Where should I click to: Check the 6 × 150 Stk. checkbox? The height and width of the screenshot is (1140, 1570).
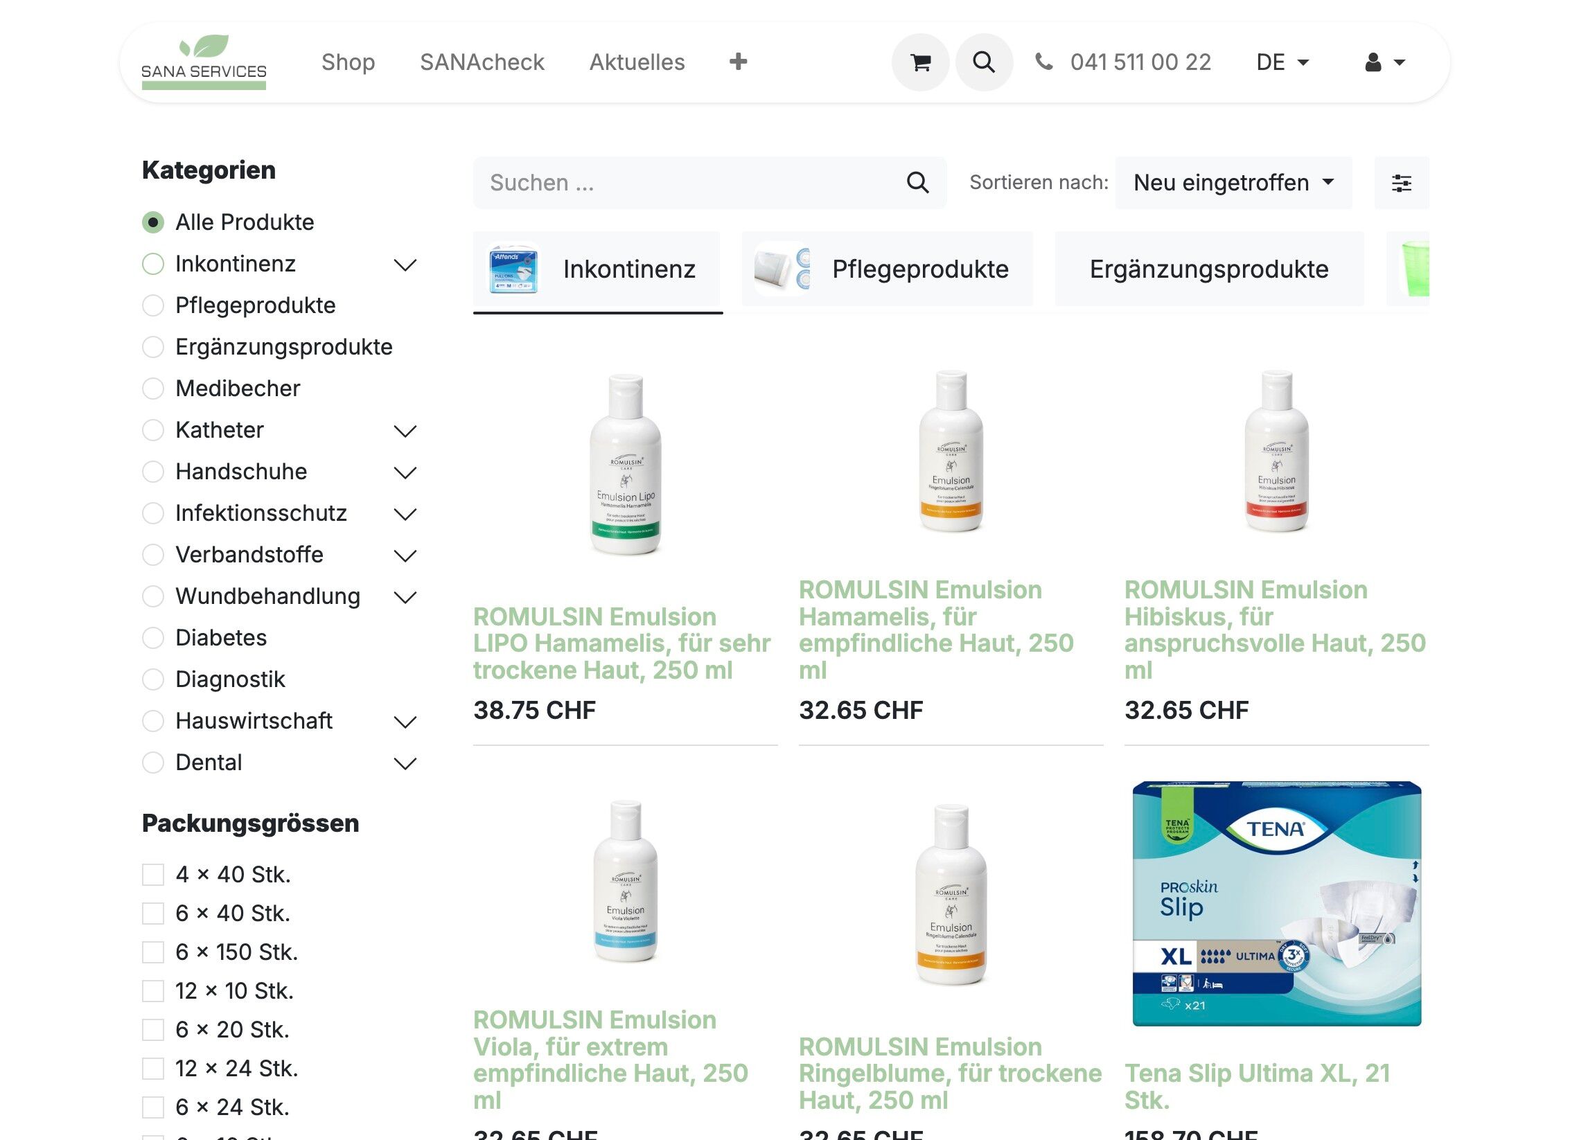tap(153, 952)
